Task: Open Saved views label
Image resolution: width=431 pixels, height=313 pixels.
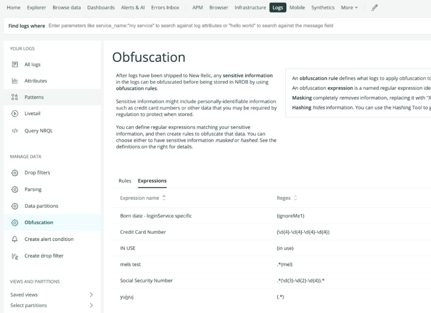Action: click(x=24, y=295)
